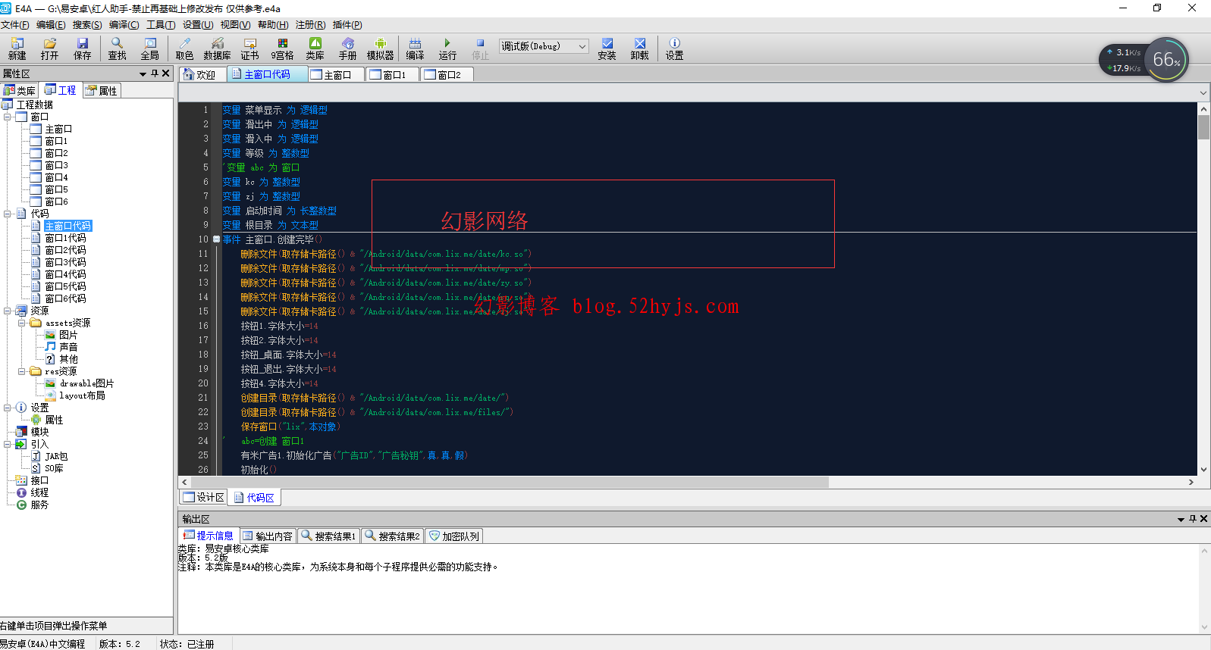This screenshot has width=1211, height=650.
Task: Click the 保存 (Save) toolbar icon
Action: tap(82, 48)
